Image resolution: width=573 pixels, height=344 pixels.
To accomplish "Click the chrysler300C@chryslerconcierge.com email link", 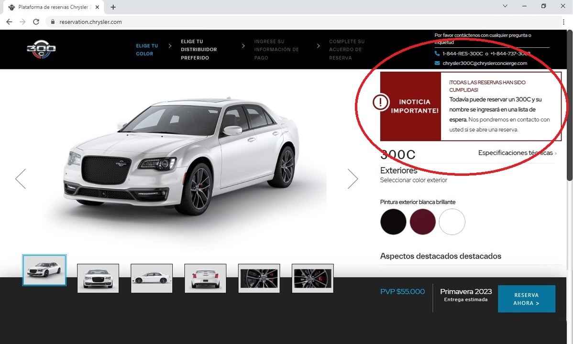I will point(485,63).
